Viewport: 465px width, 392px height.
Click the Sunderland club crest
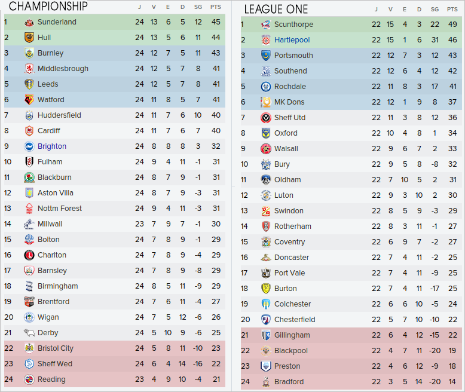[29, 22]
